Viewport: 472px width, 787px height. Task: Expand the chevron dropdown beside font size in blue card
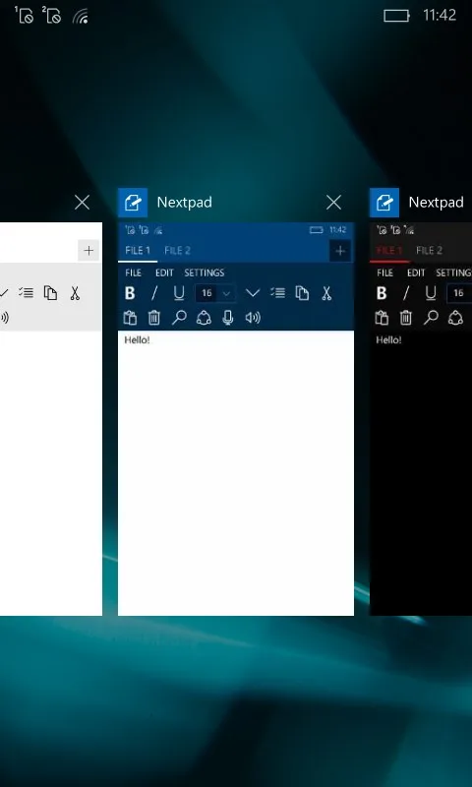click(x=253, y=293)
